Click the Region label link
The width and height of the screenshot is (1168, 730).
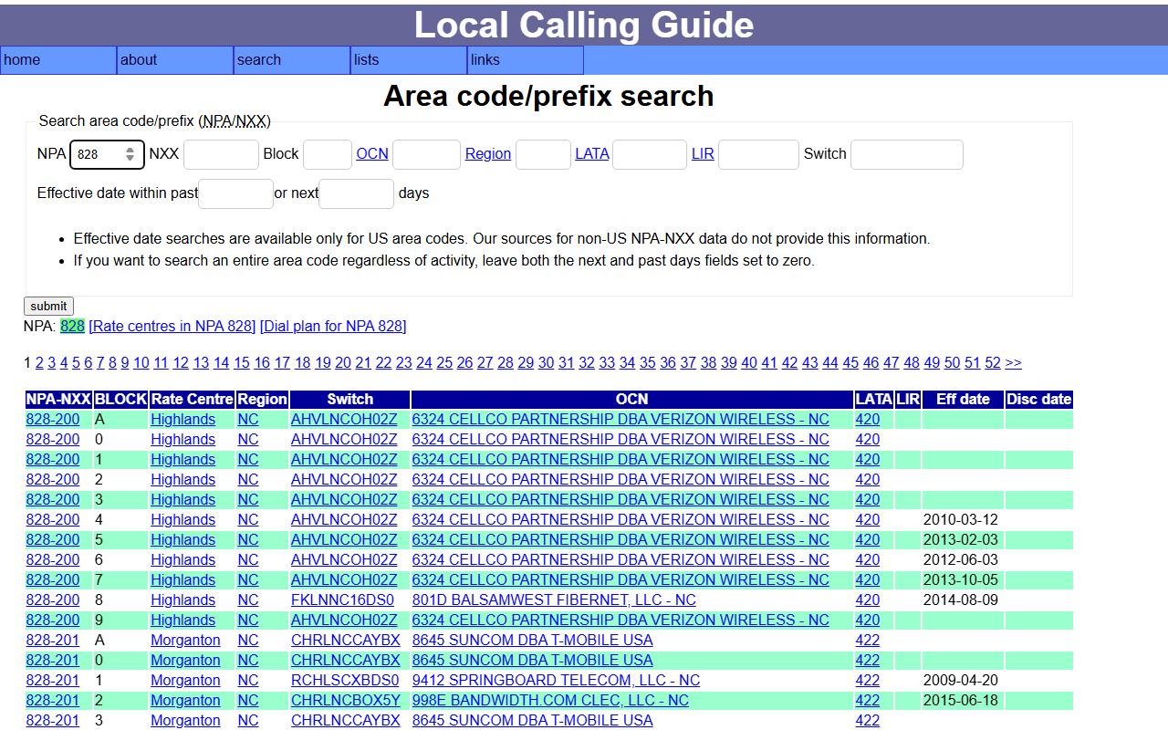click(488, 154)
